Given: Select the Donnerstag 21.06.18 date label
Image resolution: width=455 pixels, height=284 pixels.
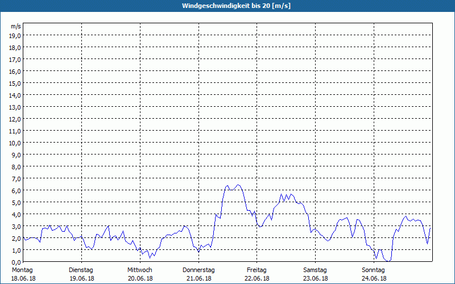Looking at the screenshot, I should 198,274.
